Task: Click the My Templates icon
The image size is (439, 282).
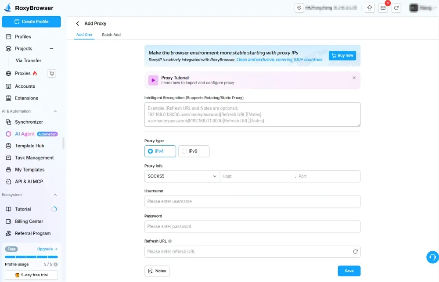Action: (8, 170)
